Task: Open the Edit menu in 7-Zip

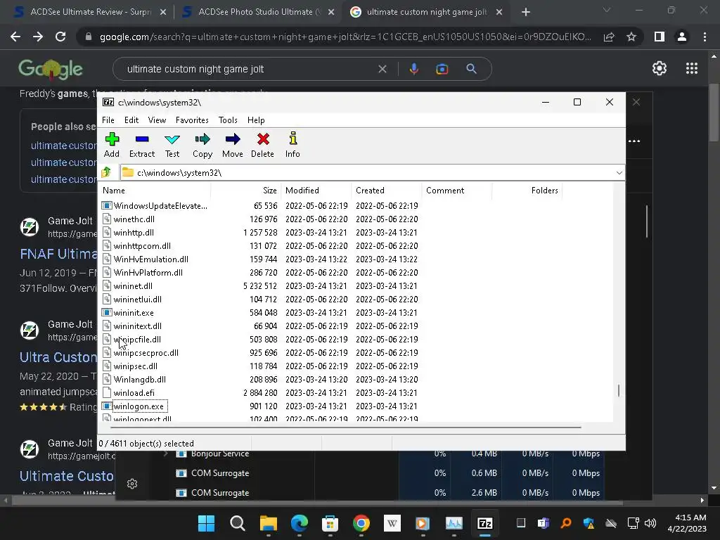Action: (x=131, y=120)
